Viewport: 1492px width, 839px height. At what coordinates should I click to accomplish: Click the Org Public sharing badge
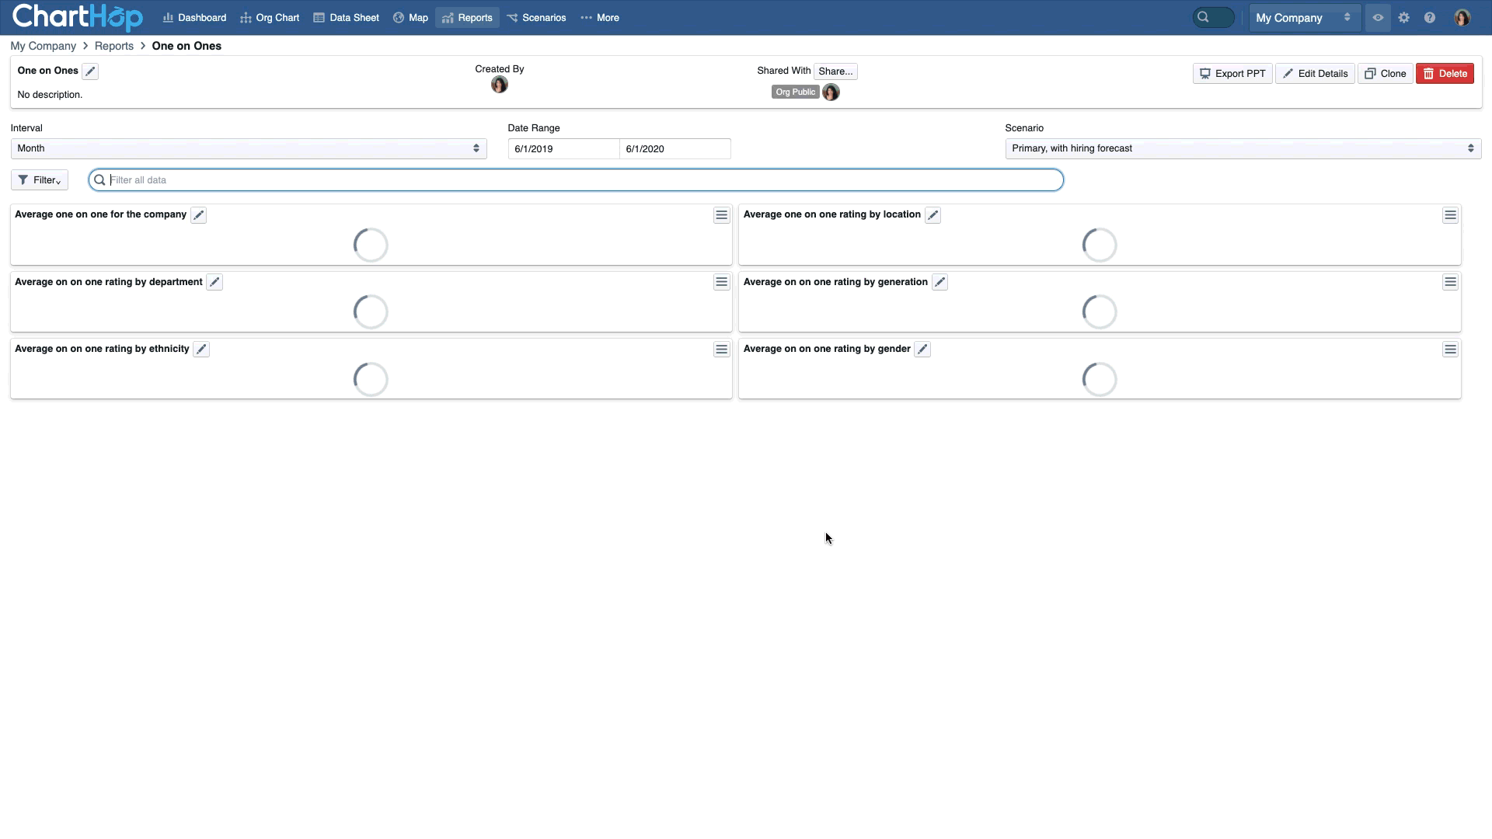coord(794,92)
